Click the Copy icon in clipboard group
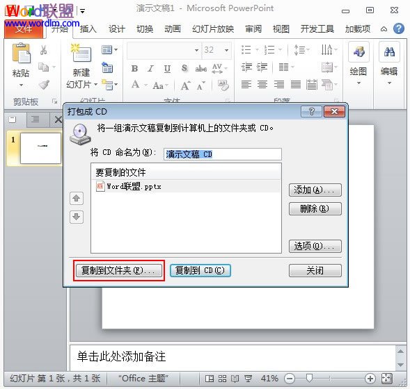Screen dimensions: 410x389 tap(43, 67)
